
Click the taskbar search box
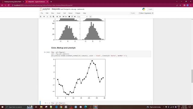coord(19,107)
